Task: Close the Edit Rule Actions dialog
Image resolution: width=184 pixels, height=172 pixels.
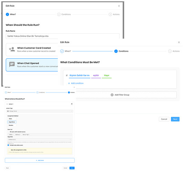Action: [74, 87]
